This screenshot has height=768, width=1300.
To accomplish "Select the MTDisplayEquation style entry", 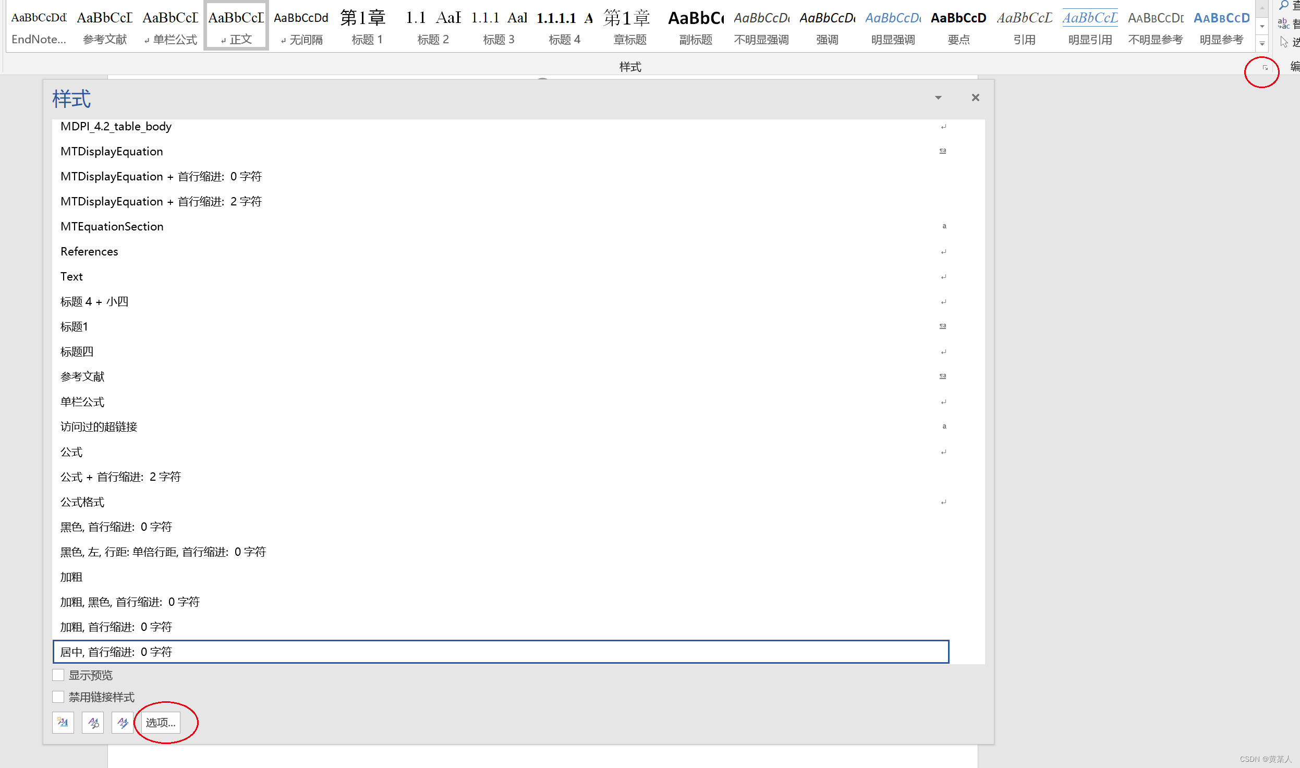I will 112,151.
